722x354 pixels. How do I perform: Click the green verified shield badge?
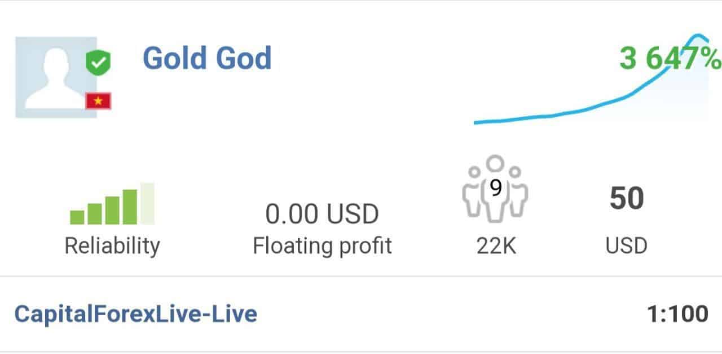coord(98,62)
